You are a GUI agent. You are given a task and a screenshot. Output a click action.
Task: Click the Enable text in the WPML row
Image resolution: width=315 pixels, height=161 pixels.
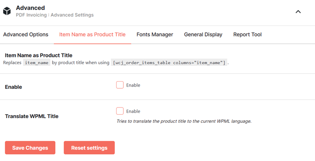point(133,111)
